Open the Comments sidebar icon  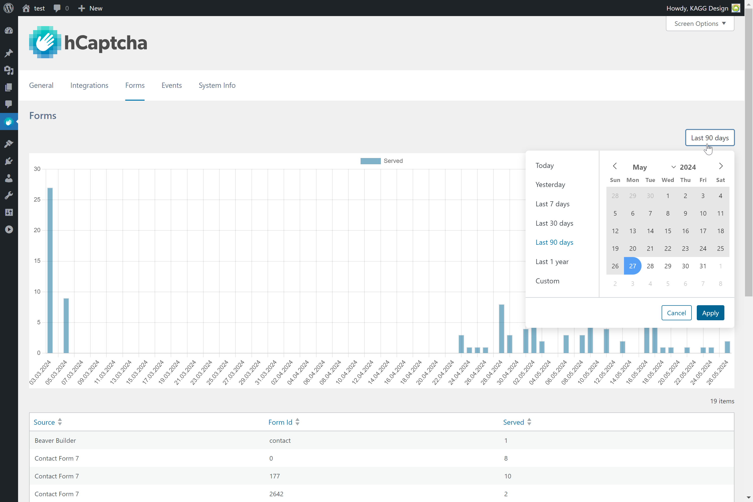coord(9,104)
